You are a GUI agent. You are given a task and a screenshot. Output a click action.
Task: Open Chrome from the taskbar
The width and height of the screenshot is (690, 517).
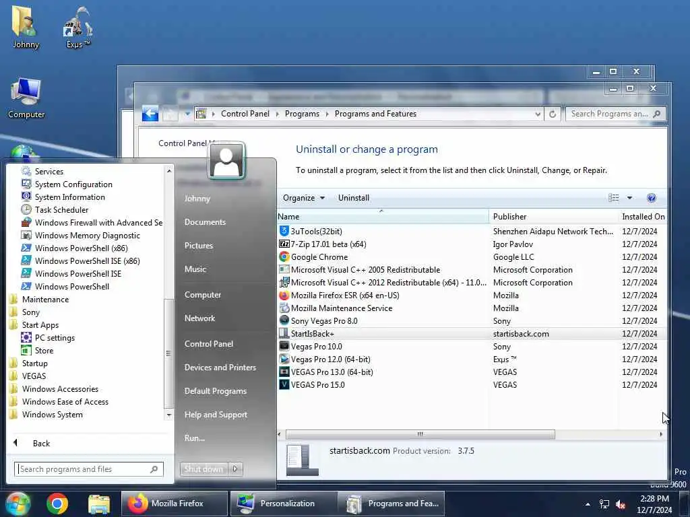pyautogui.click(x=57, y=504)
